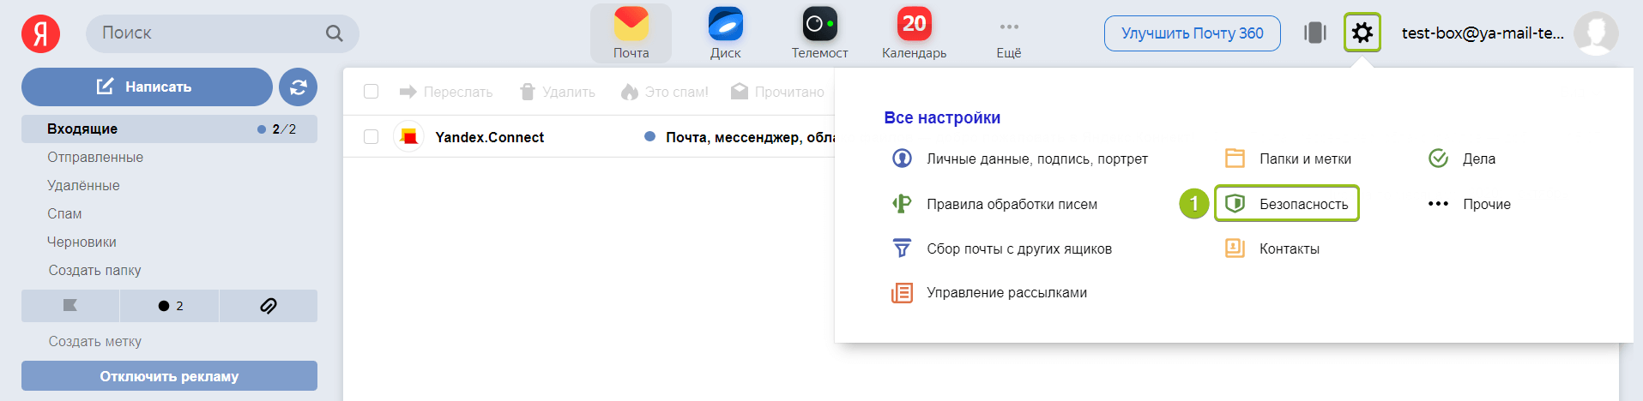
Task: Open Безопасность settings
Action: tap(1287, 204)
